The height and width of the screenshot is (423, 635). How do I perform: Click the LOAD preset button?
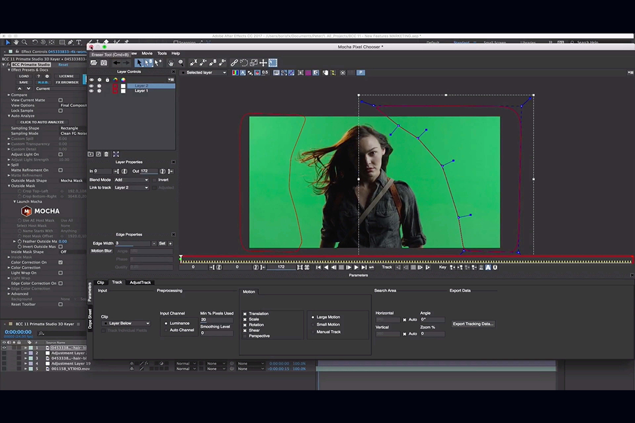click(24, 76)
